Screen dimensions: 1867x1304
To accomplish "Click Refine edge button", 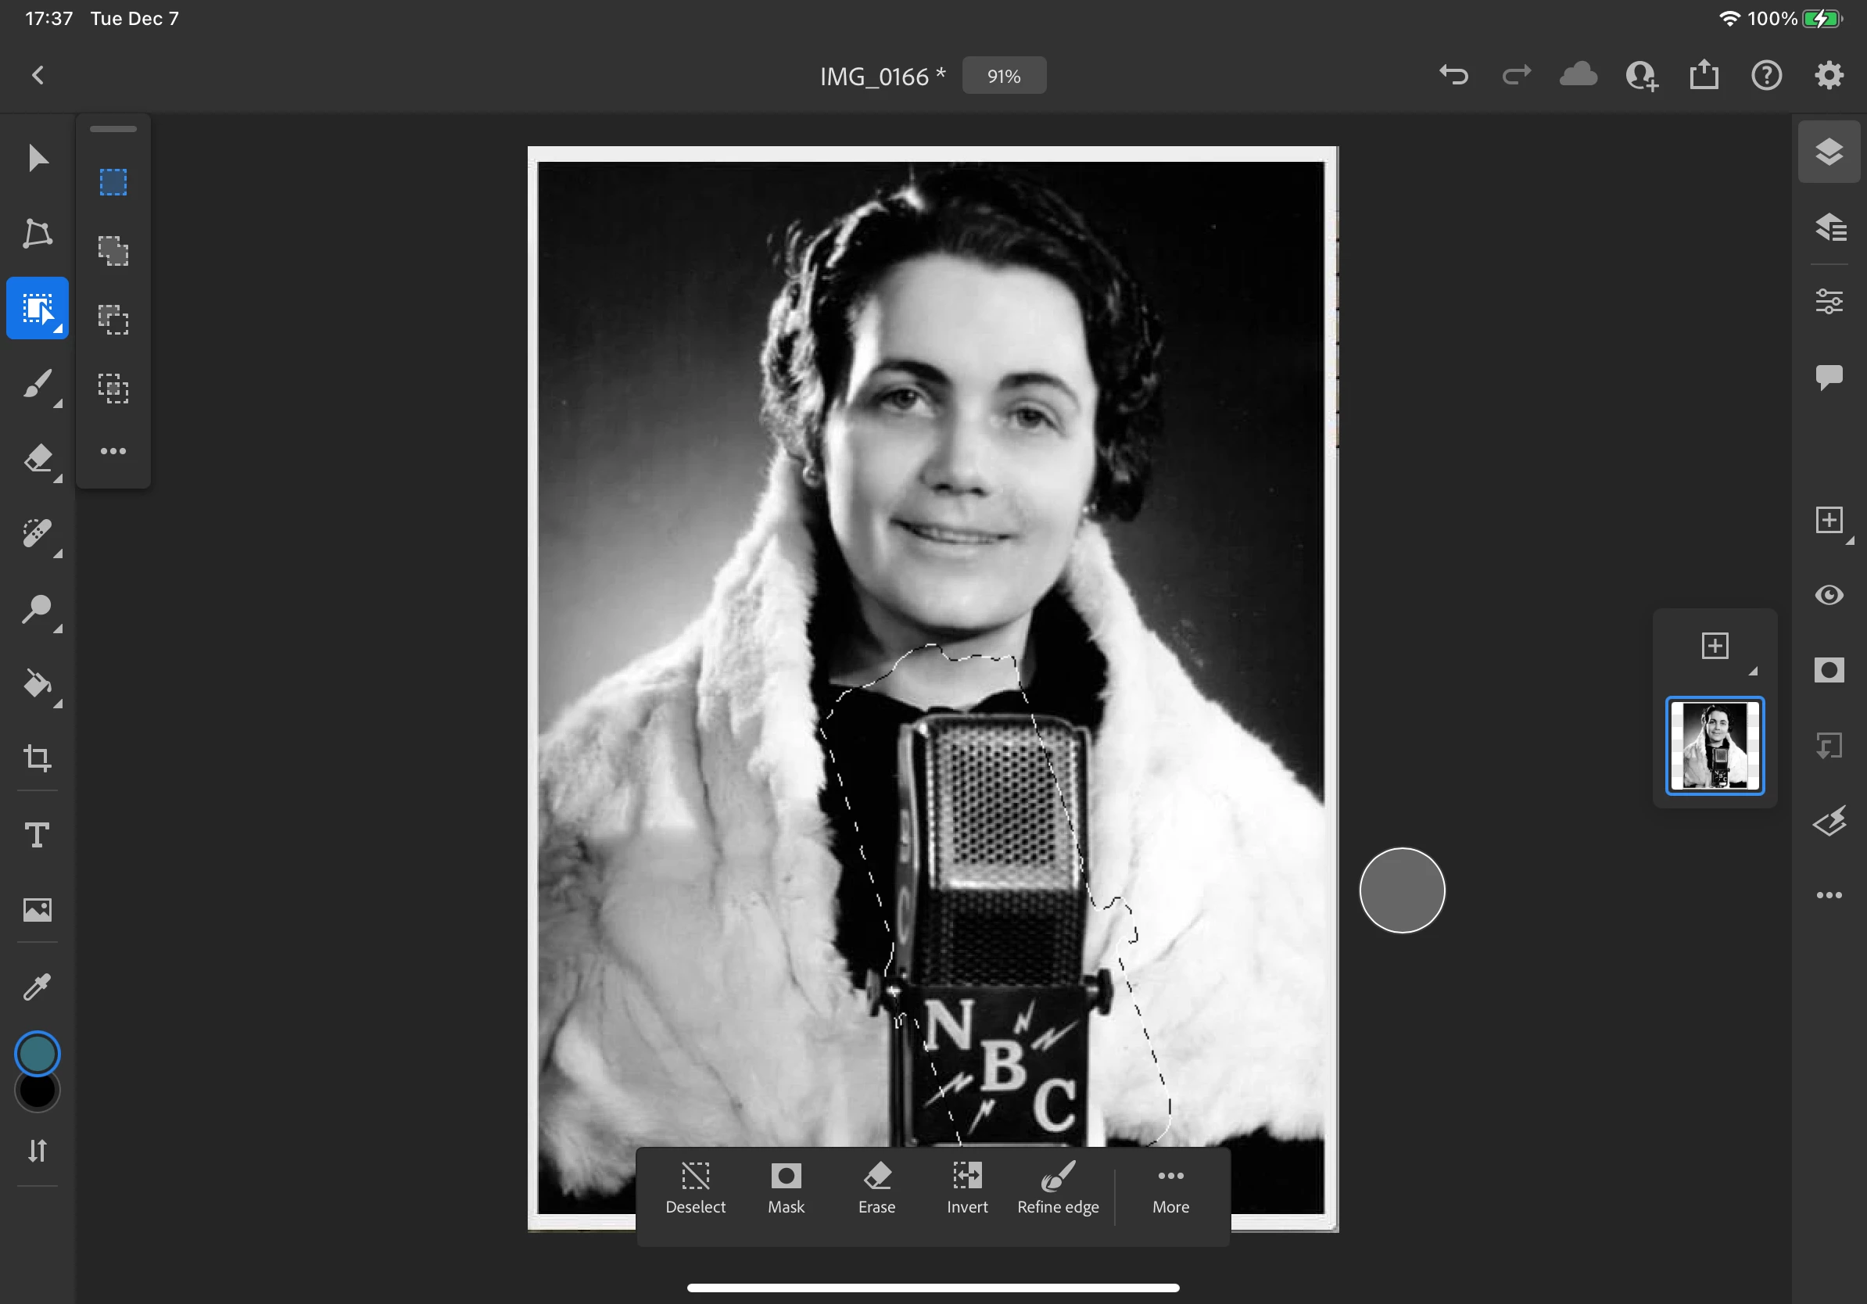I will 1057,1188.
